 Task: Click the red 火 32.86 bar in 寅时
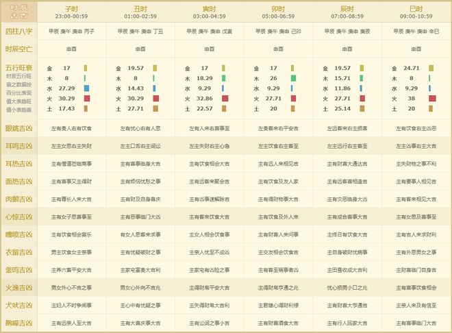point(225,98)
